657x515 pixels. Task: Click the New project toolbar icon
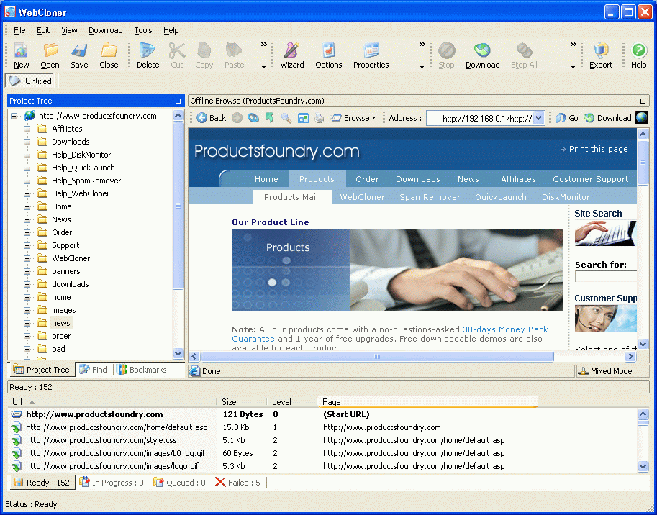(21, 55)
